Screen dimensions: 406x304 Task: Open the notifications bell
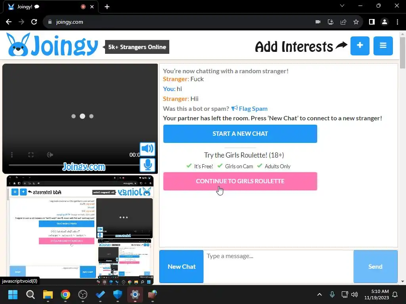coord(395,294)
